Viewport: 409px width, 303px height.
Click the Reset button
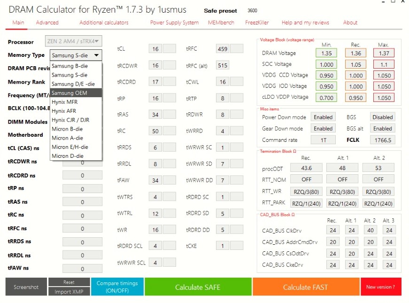click(x=69, y=282)
